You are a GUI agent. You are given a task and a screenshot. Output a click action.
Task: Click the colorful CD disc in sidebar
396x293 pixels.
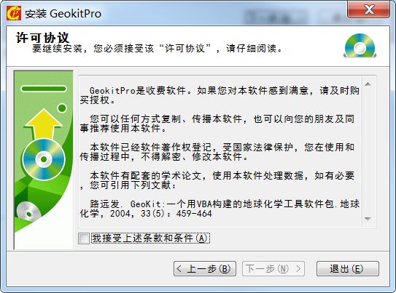(x=44, y=159)
